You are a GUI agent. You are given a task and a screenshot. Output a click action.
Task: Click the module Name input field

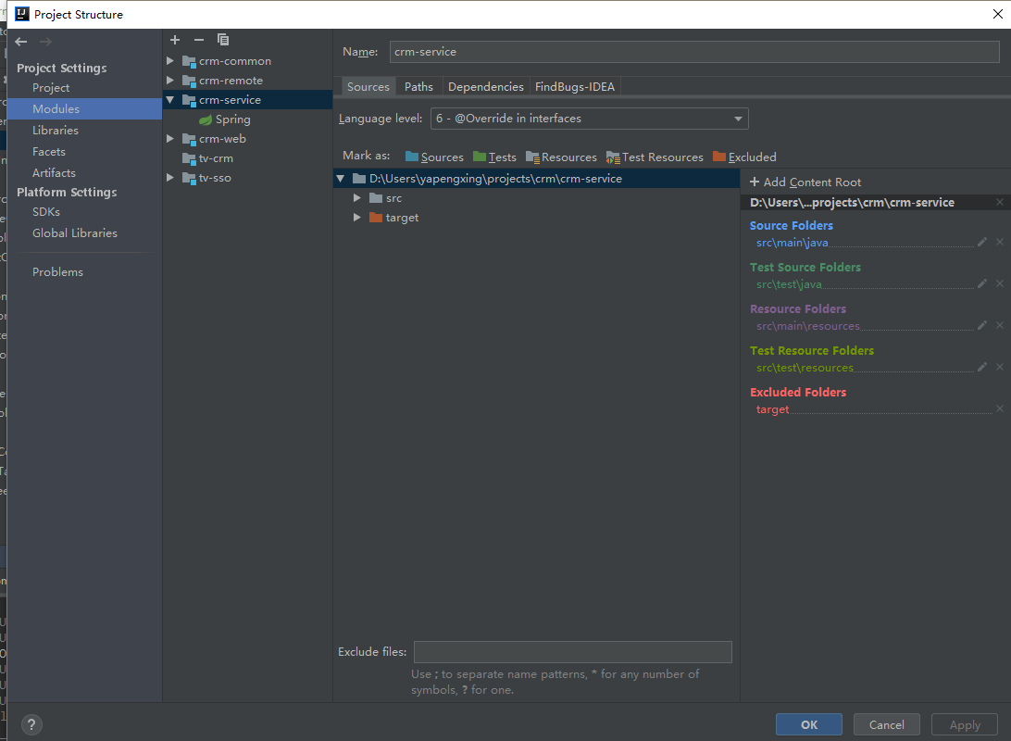[x=694, y=52]
